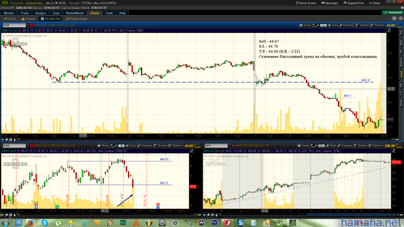Image resolution: width=404 pixels, height=227 pixels.
Task: Open Patterns on the main chart
Action: [378, 25]
